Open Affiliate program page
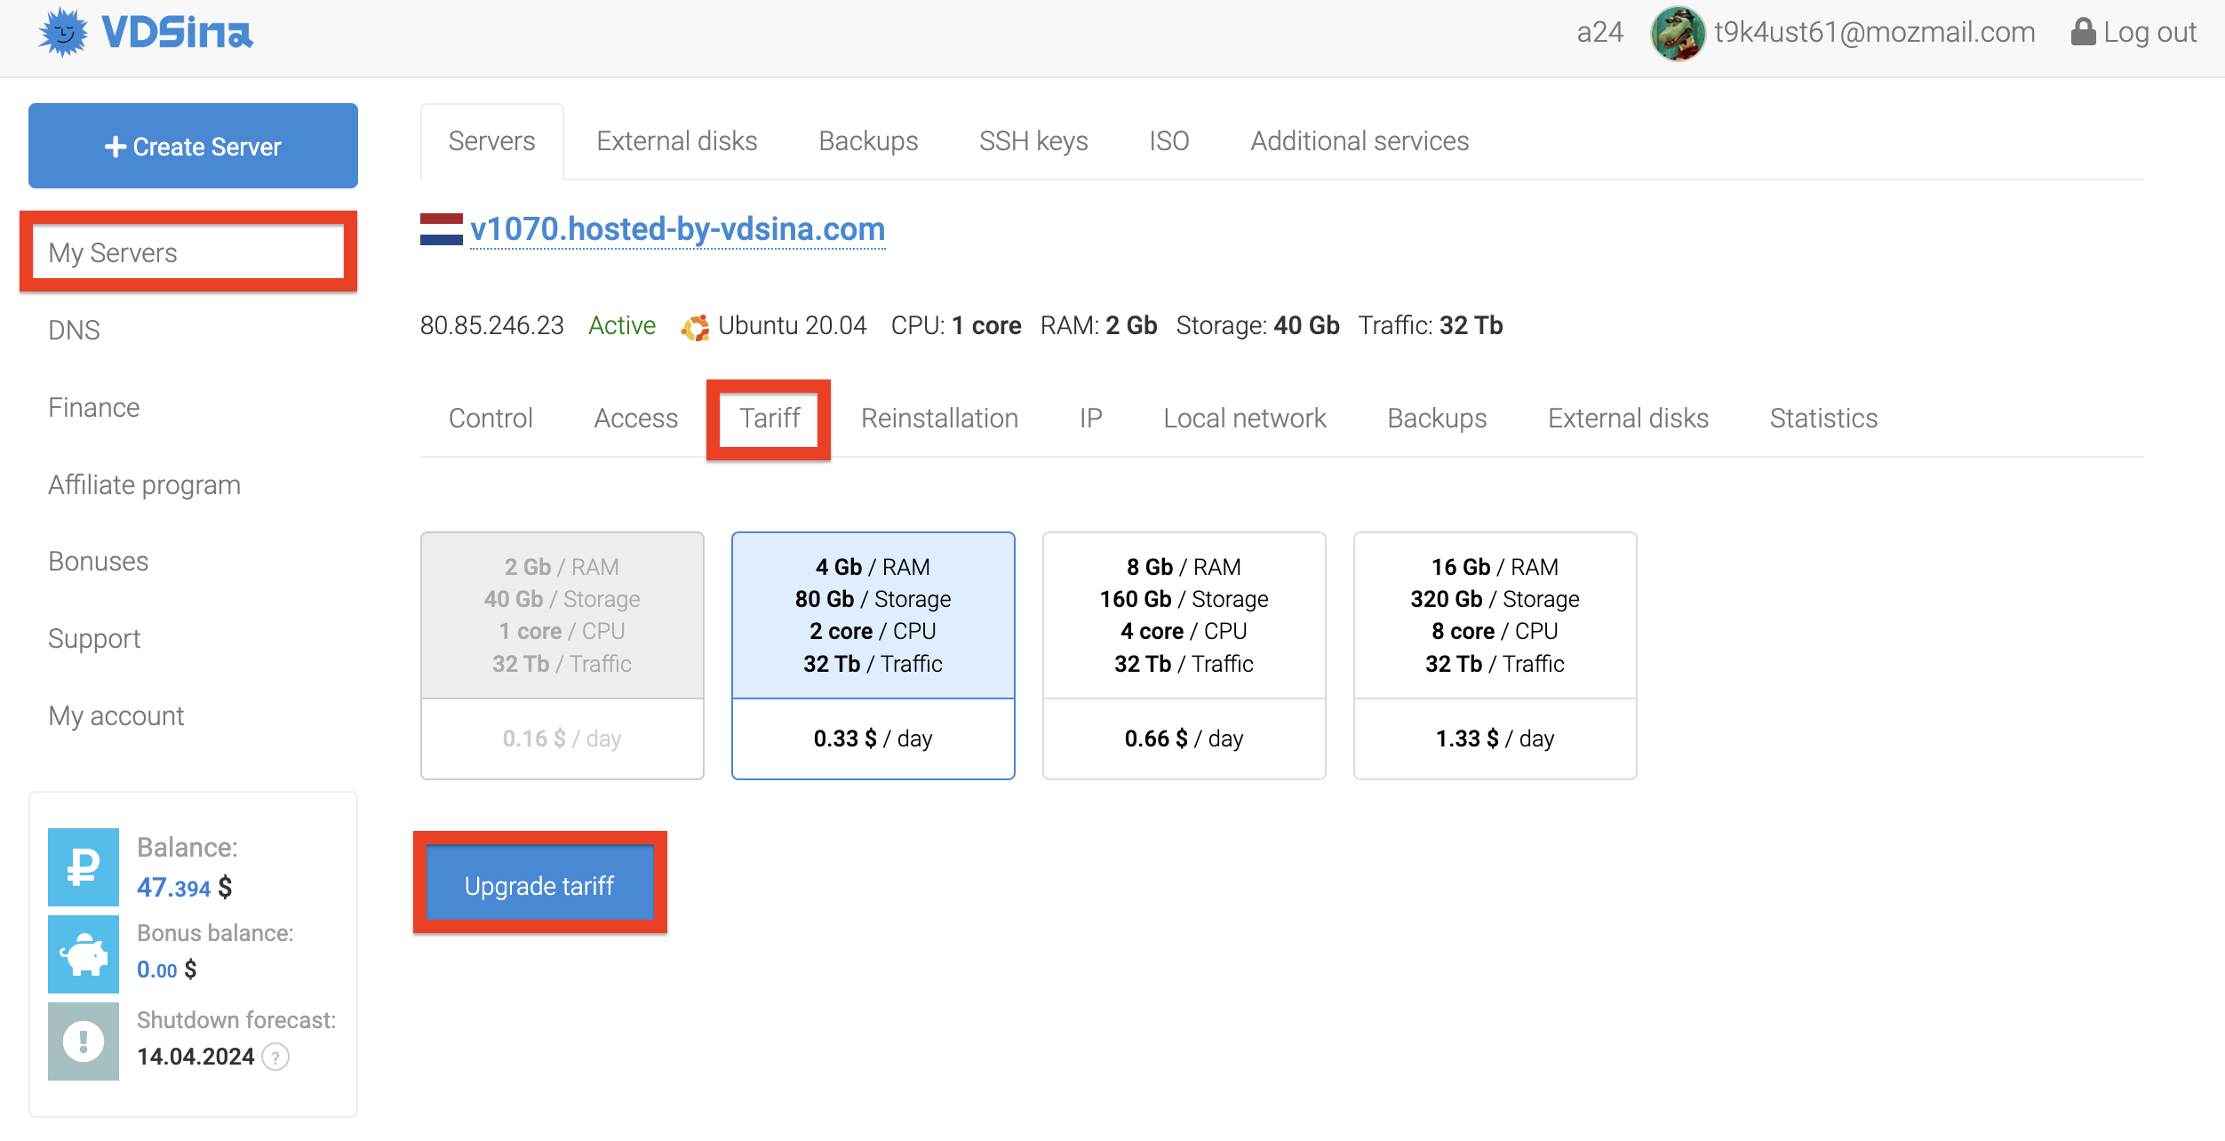Screen dimensions: 2225x1141 [144, 484]
